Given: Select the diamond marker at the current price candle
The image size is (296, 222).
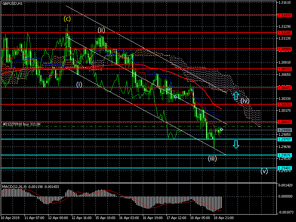Looking at the screenshot, I should [x=221, y=129].
